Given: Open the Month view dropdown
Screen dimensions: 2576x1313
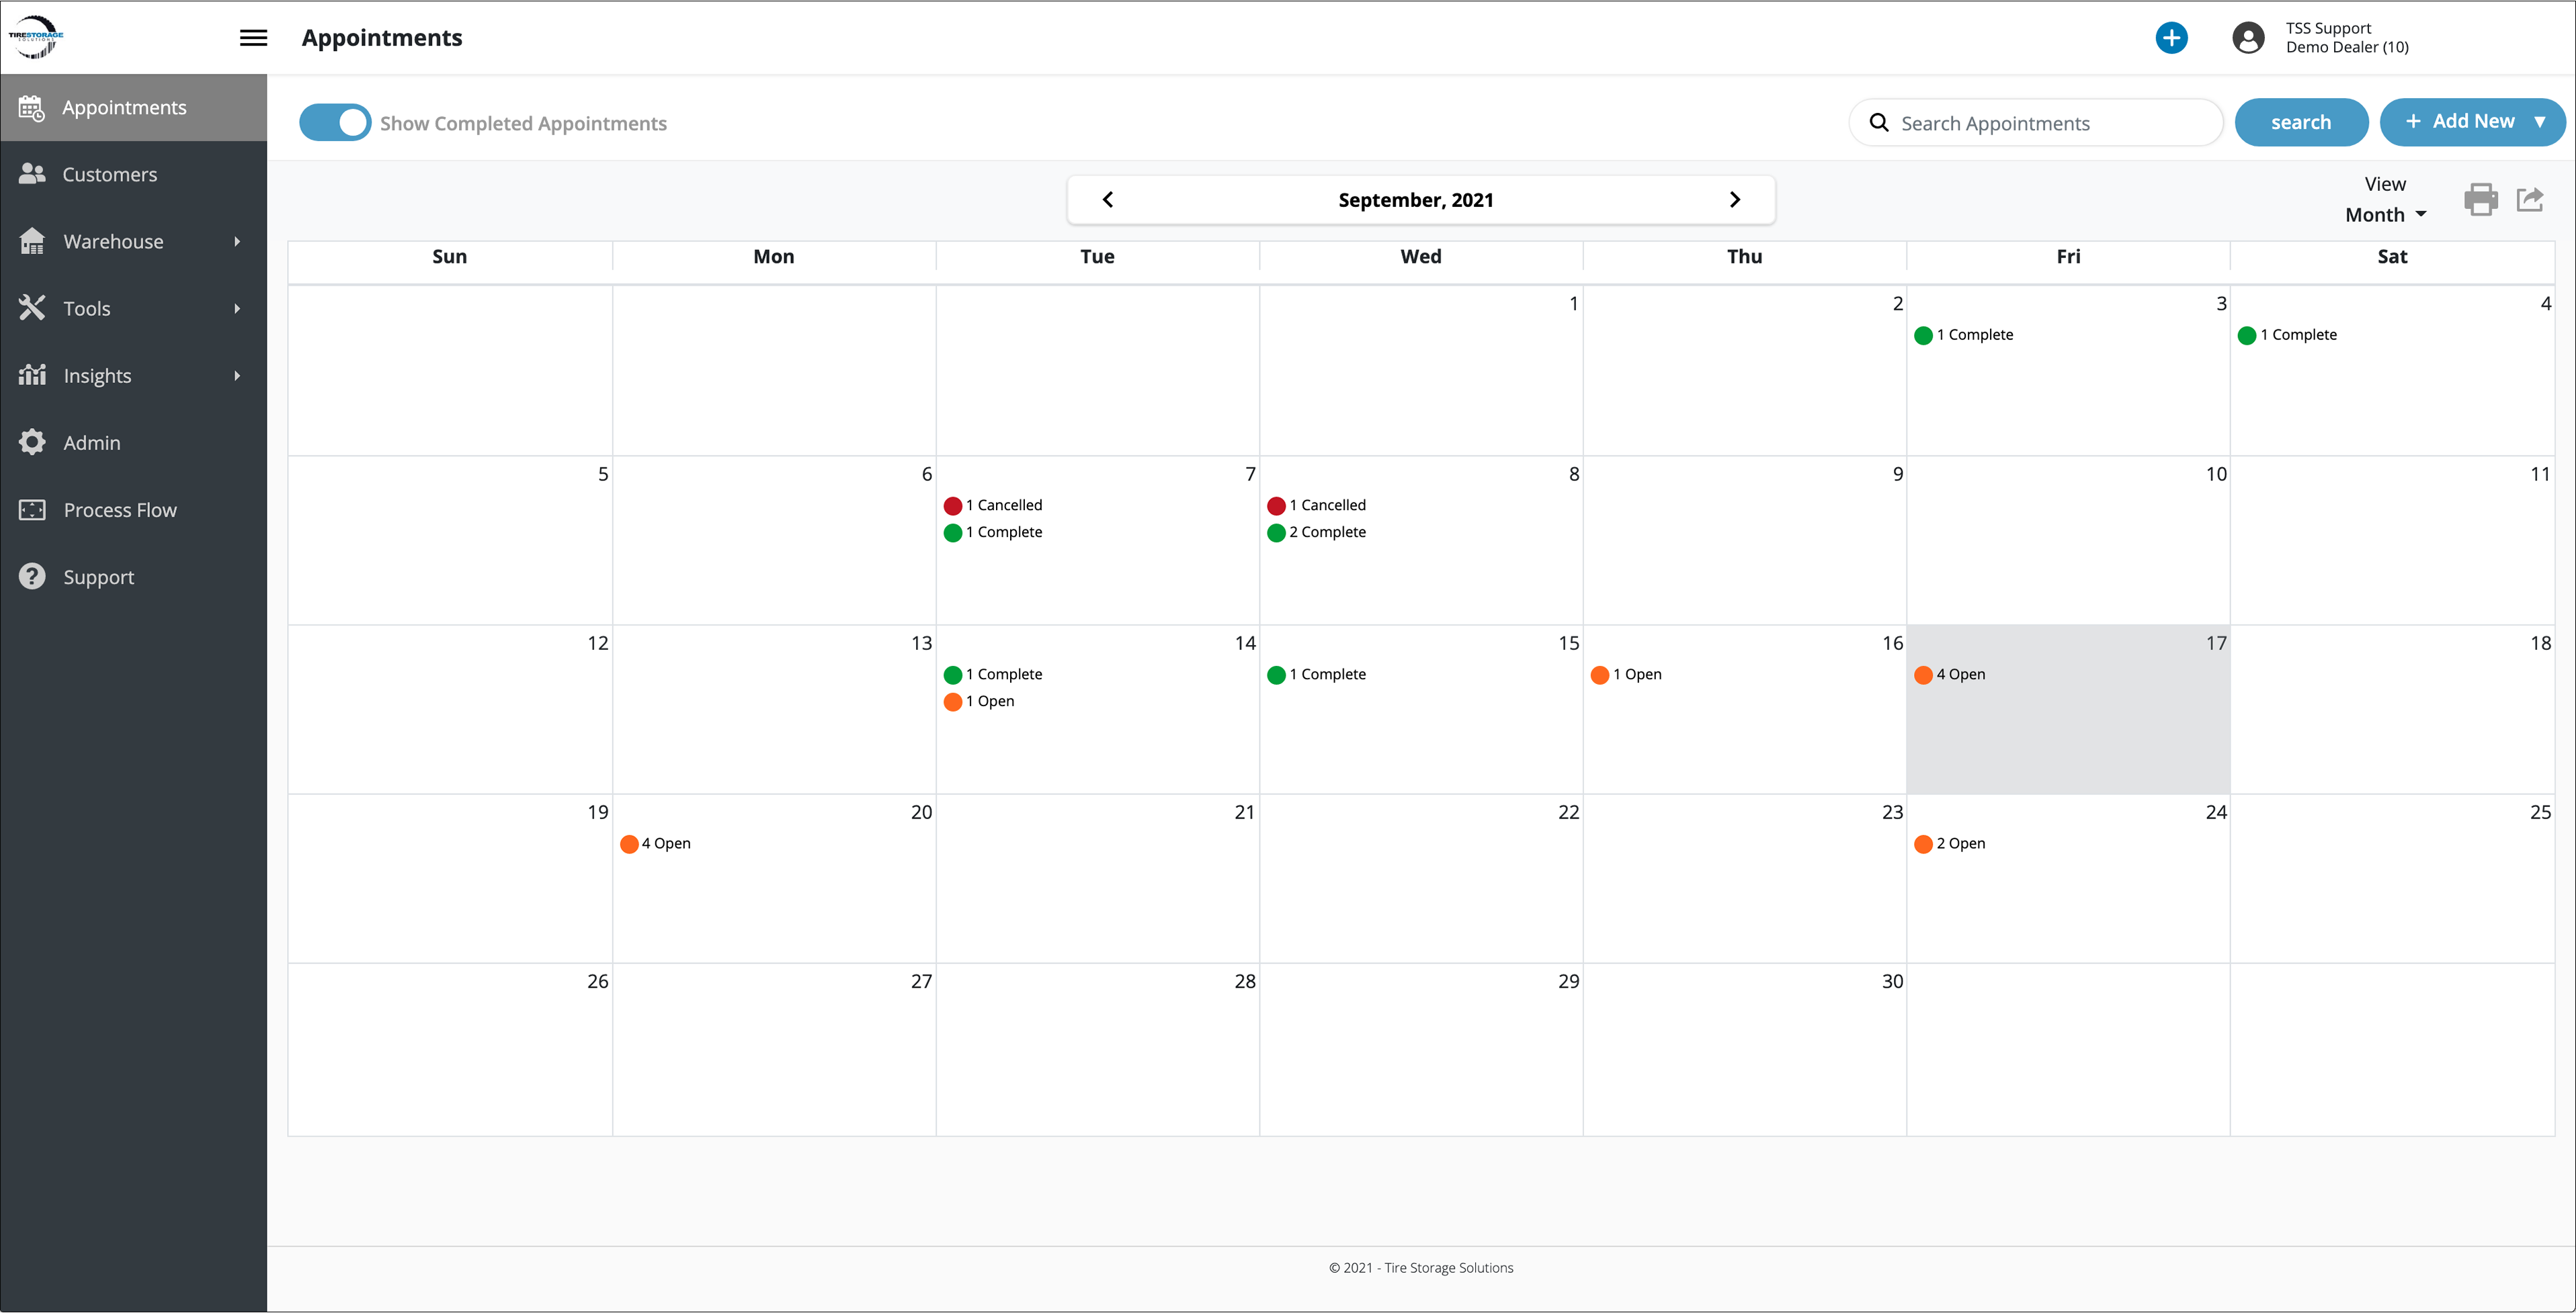Looking at the screenshot, I should (x=2385, y=215).
